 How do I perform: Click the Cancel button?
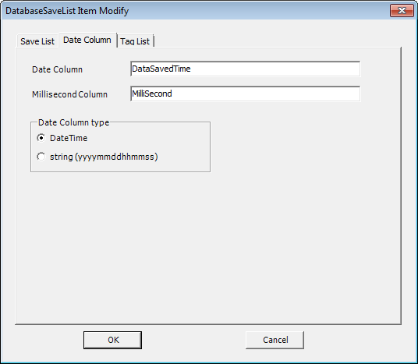275,340
